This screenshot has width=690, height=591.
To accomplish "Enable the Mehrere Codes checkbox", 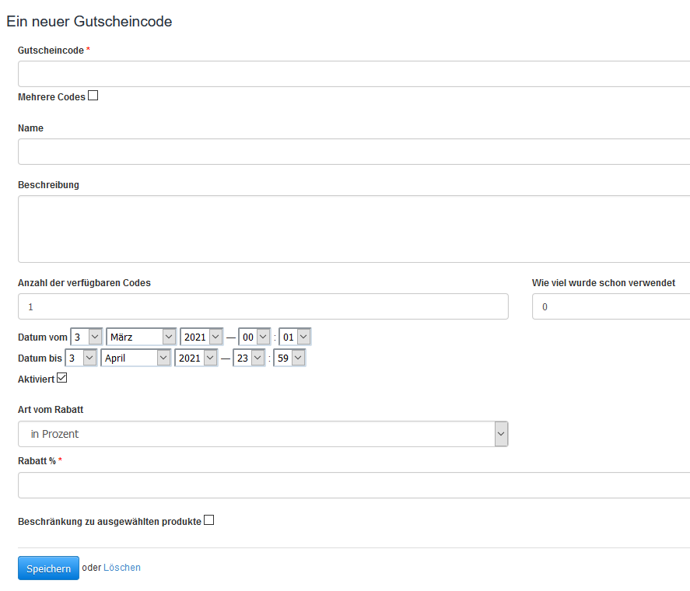I will coord(93,94).
